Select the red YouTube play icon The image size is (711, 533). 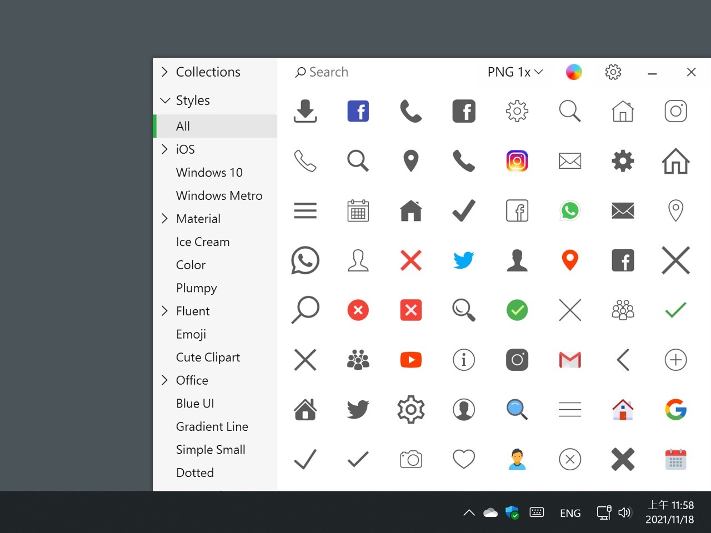pos(411,360)
